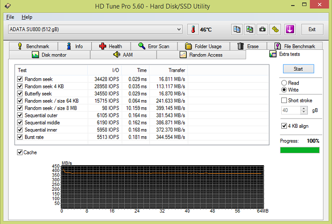Uncheck Random seek / size 64 KB checkbox
Viewport: 332px width, 224px height.
click(20, 101)
